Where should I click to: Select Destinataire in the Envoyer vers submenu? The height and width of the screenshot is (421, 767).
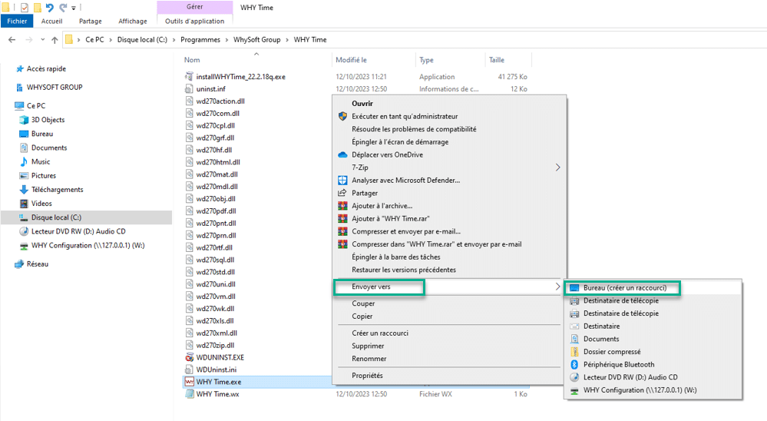[x=602, y=326]
